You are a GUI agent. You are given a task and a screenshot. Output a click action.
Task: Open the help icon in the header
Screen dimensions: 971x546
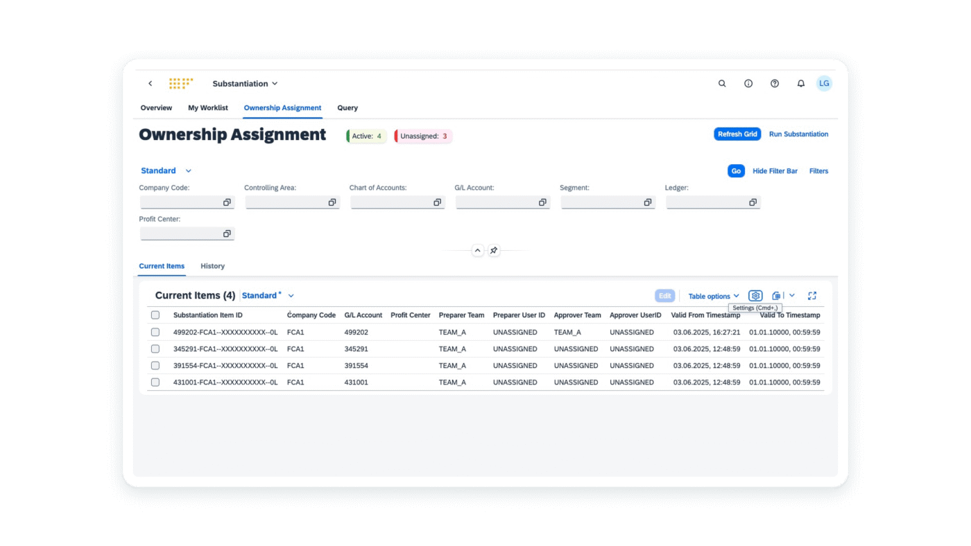(x=775, y=83)
